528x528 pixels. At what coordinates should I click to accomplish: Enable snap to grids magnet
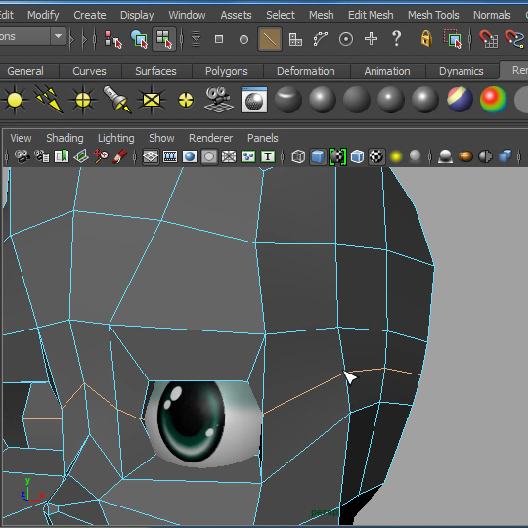tap(488, 39)
